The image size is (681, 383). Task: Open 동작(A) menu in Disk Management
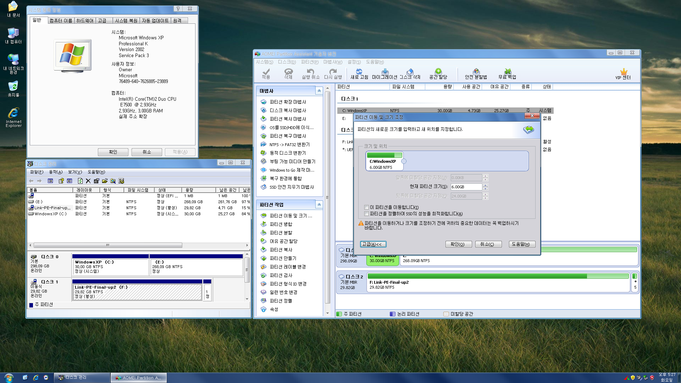tap(56, 172)
